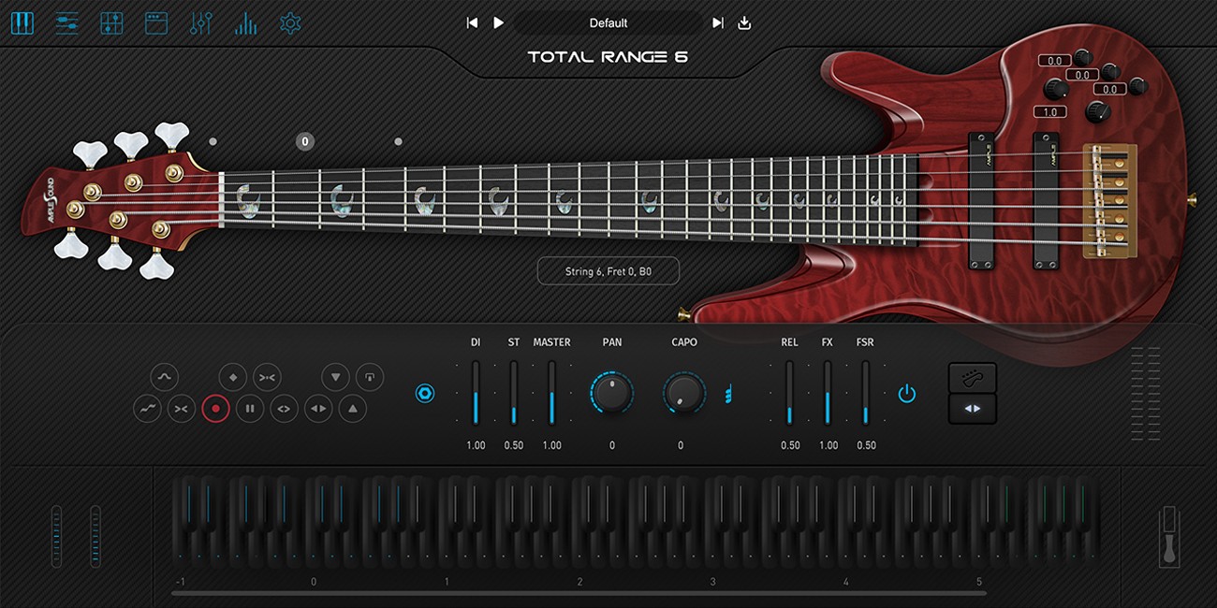Open the grid pattern panel
Image resolution: width=1217 pixels, height=608 pixels.
point(110,23)
